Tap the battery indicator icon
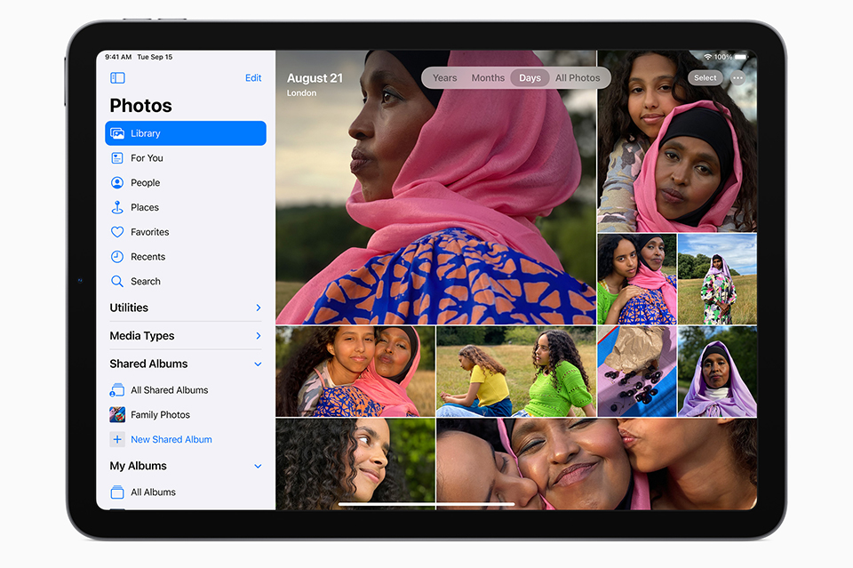Viewport: 853px width, 568px height. click(741, 57)
